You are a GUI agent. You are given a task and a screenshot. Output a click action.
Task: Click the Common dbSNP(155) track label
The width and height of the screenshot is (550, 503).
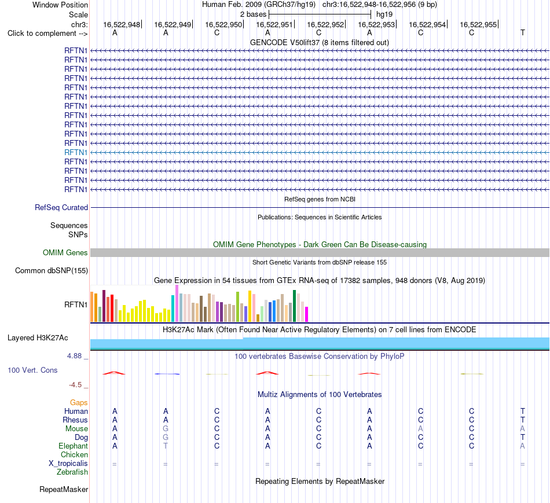coord(52,271)
